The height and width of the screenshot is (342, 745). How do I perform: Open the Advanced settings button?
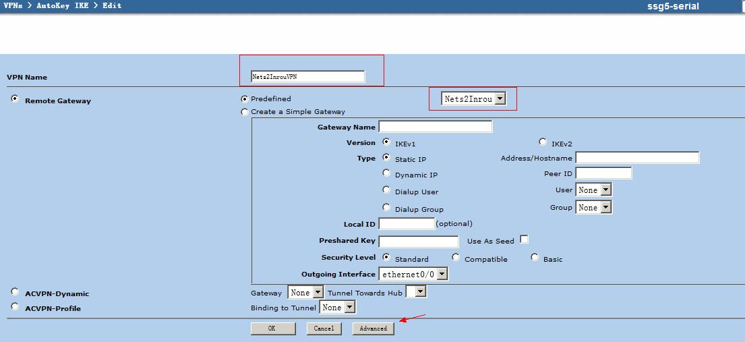pyautogui.click(x=373, y=329)
